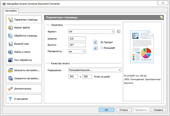The image size is (170, 116).
Task: Click the Сохранить настройки icon
Action: (x=10, y=78)
